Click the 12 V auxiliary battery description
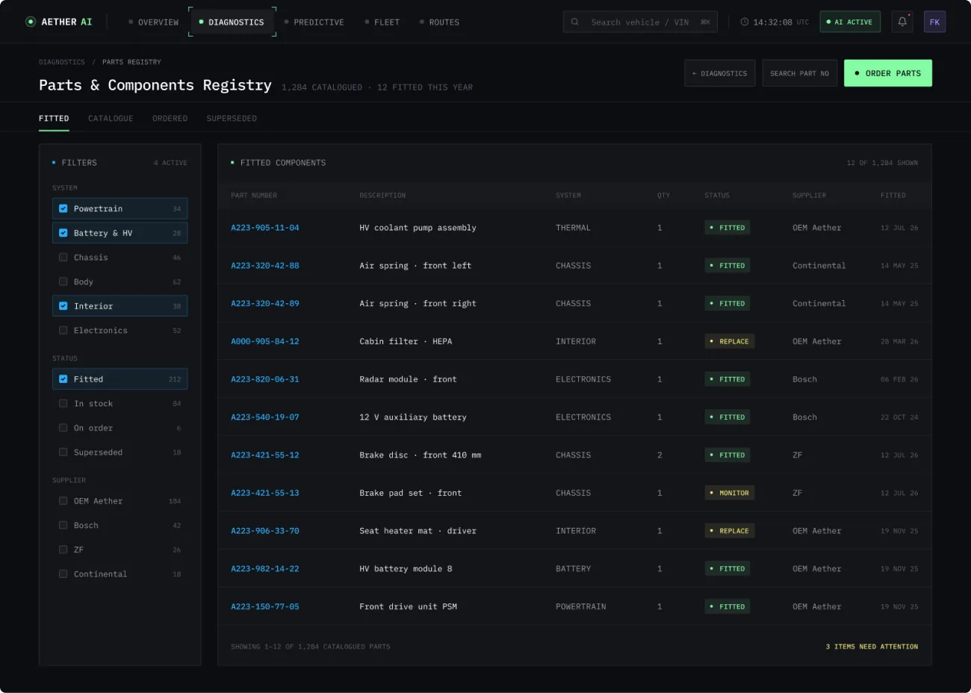This screenshot has width=971, height=693. (x=413, y=417)
